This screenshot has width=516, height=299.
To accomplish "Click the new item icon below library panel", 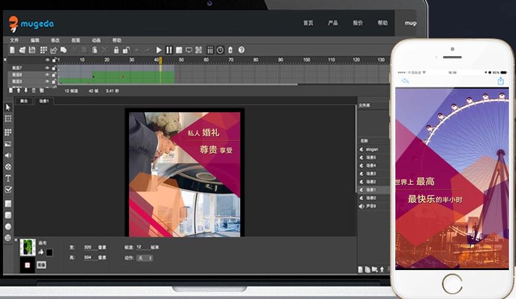I will [x=360, y=269].
